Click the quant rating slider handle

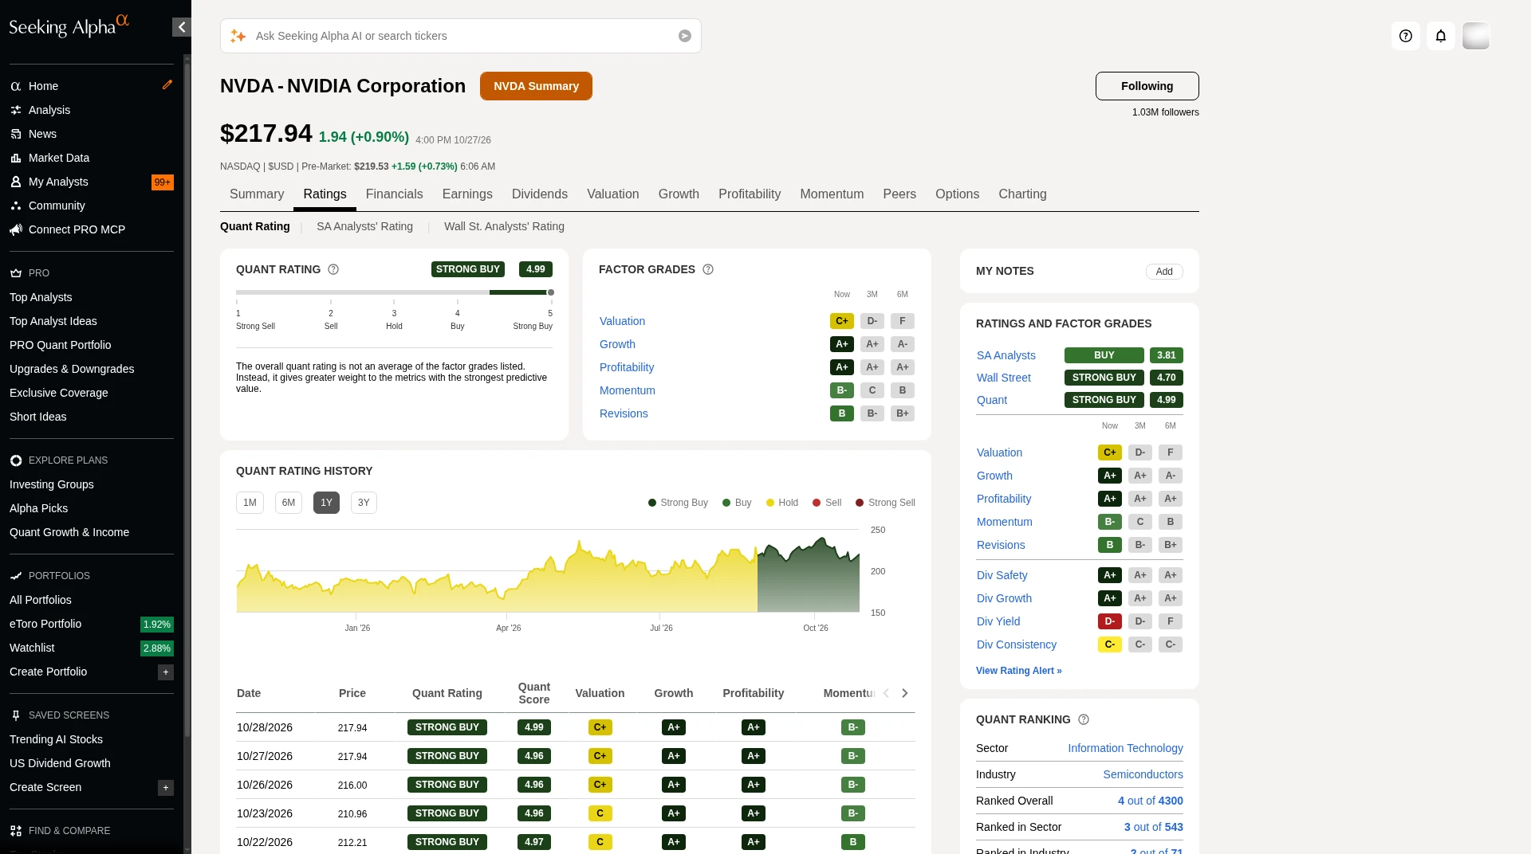coord(550,292)
